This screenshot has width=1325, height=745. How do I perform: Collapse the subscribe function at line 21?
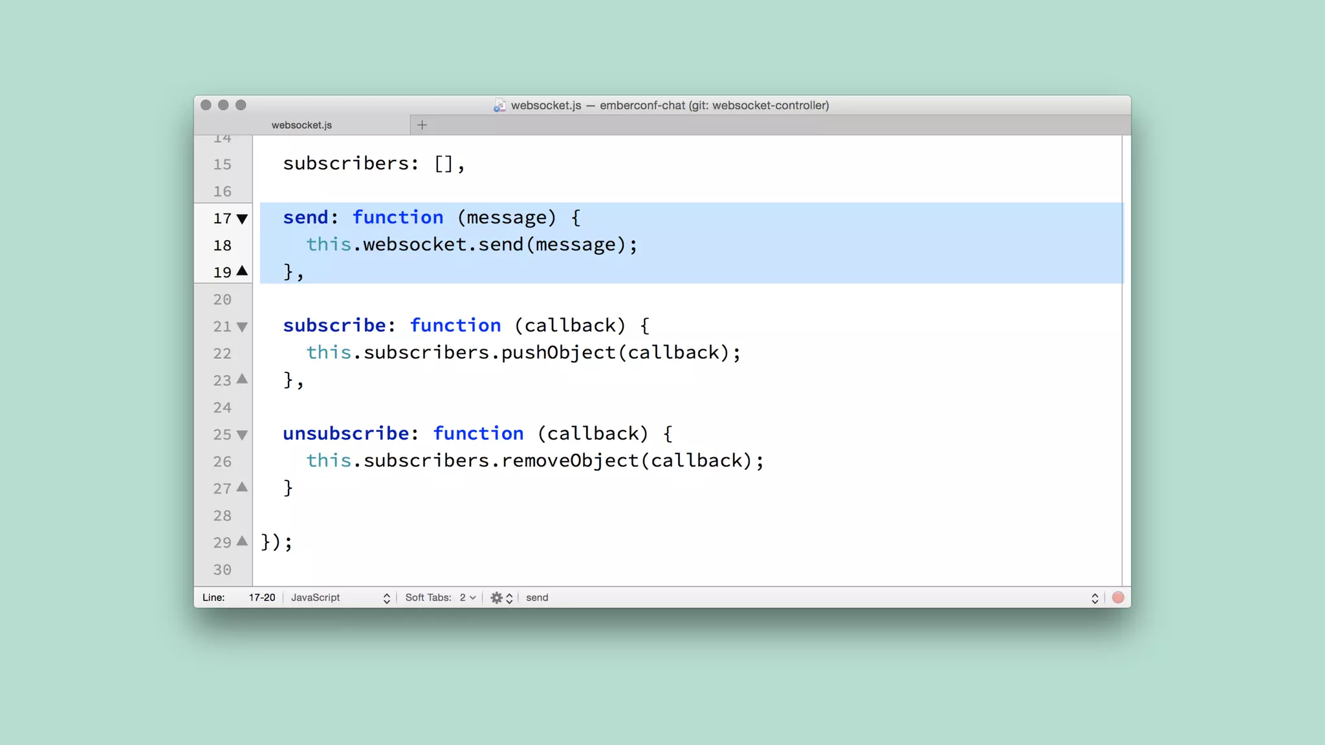coord(242,327)
